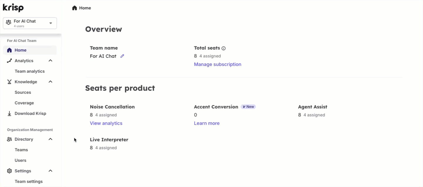Click the Analytics graph icon

pos(9,61)
